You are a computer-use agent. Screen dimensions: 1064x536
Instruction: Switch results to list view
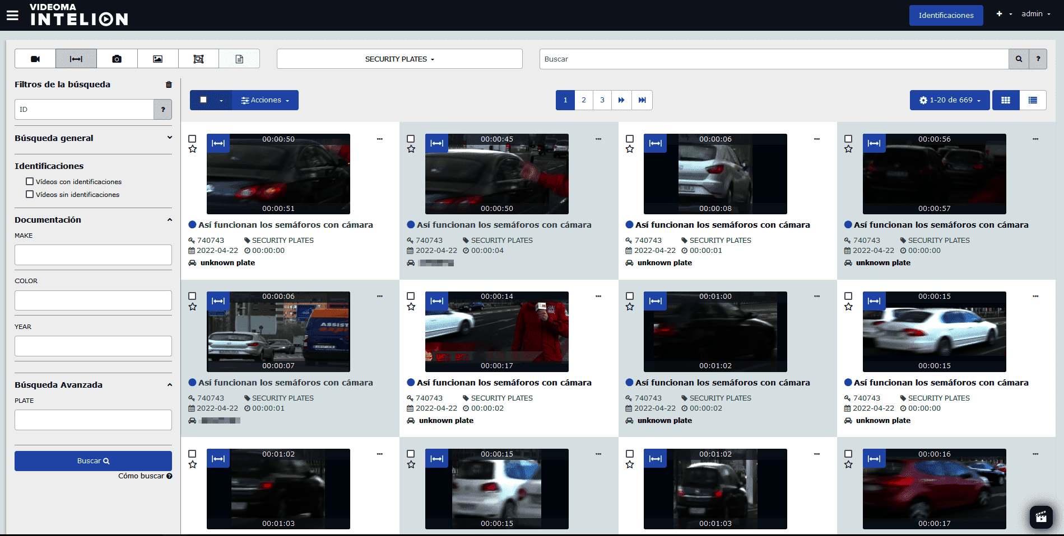coord(1033,100)
